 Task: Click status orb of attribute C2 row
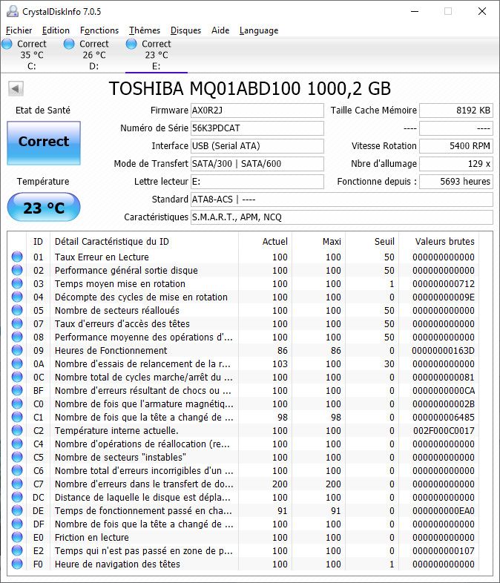pos(17,430)
